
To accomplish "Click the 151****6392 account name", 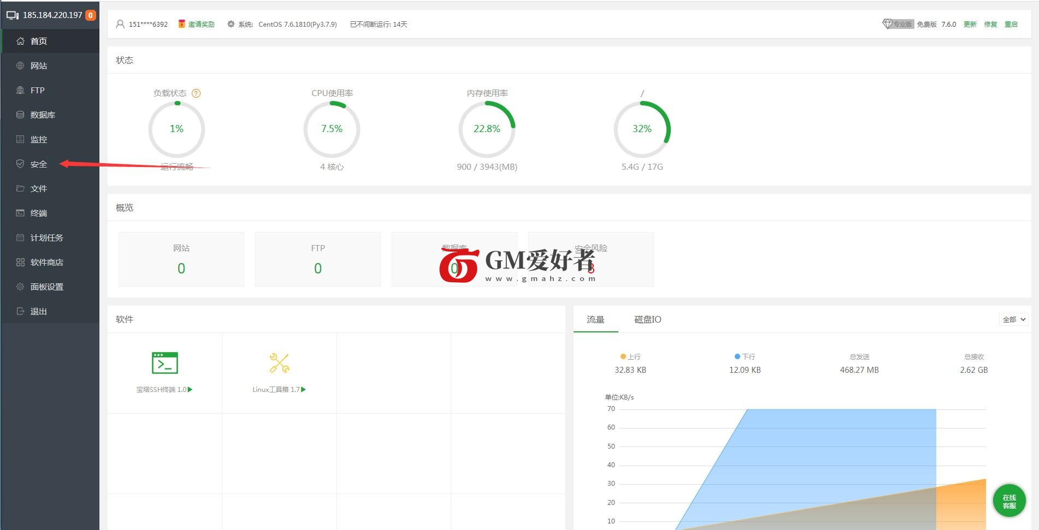I will (148, 24).
